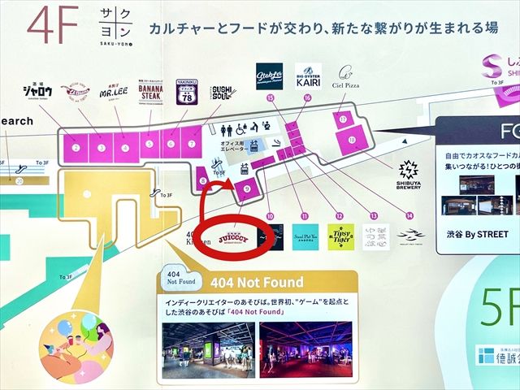This screenshot has width=520, height=390.
Task: Select map area number 2
Action: [x=75, y=147]
